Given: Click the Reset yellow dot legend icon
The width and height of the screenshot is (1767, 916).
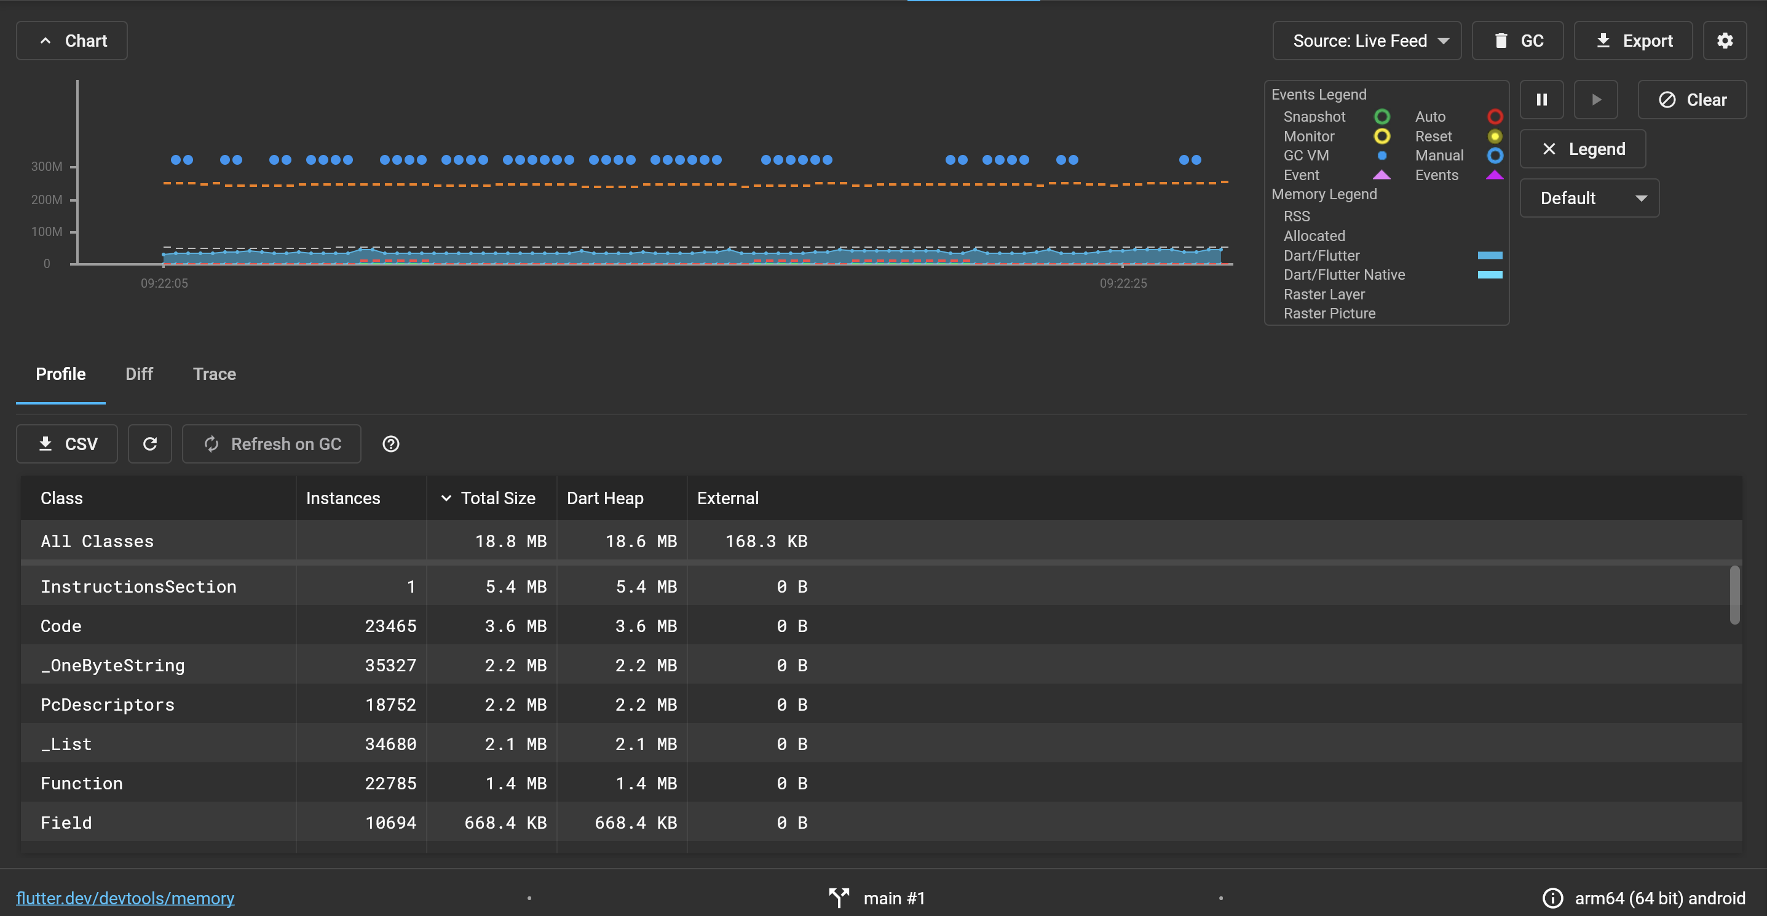Looking at the screenshot, I should (x=1495, y=136).
